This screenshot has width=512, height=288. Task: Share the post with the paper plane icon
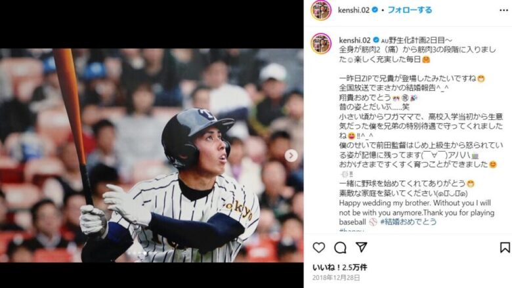pos(362,247)
